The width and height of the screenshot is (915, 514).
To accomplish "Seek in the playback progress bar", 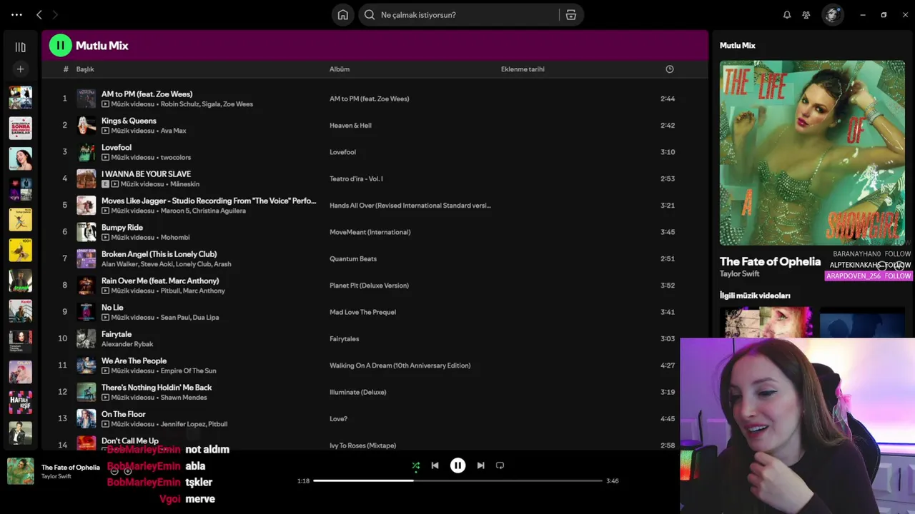I will [x=457, y=480].
